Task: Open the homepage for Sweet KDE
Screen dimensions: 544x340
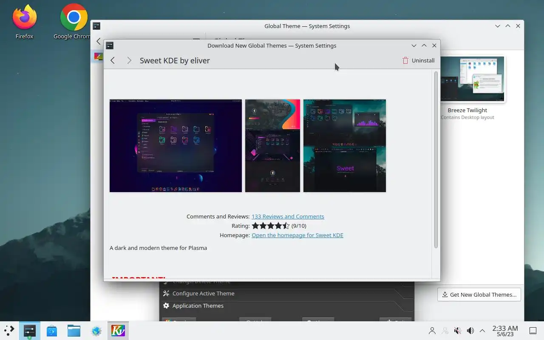Action: pyautogui.click(x=297, y=235)
